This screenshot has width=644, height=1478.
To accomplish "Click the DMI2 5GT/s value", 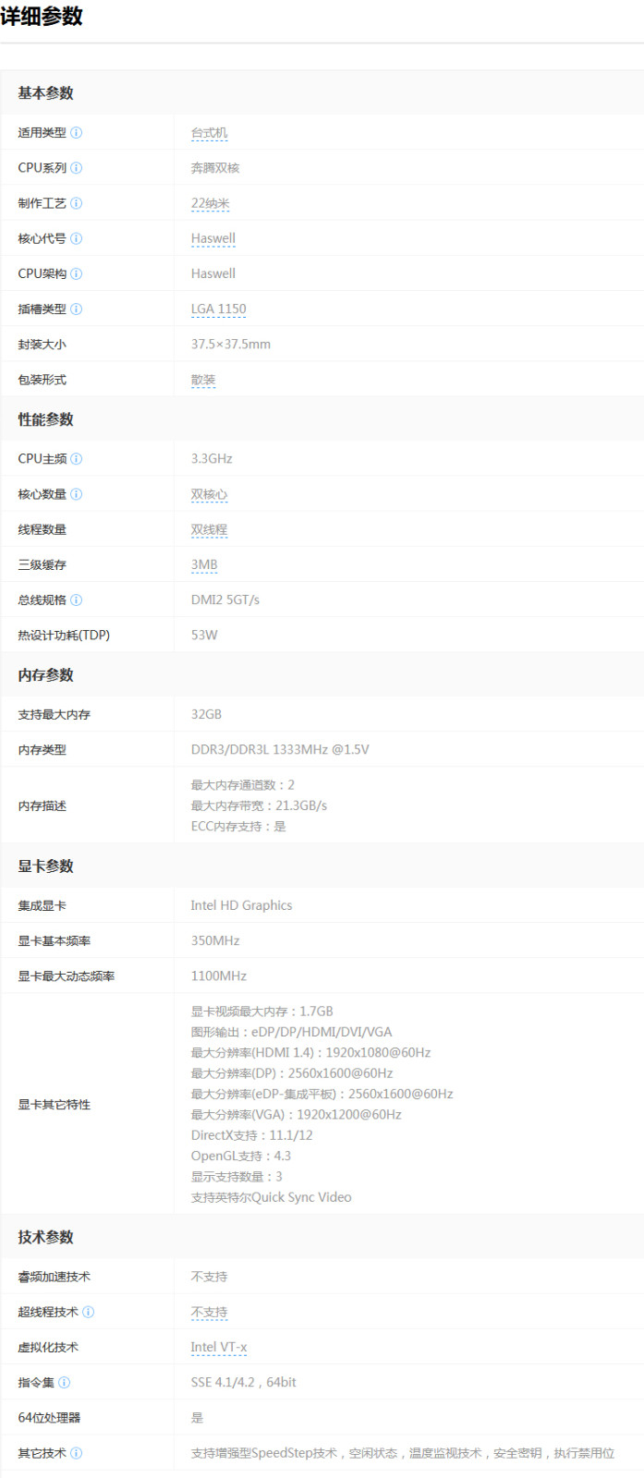I will point(225,600).
